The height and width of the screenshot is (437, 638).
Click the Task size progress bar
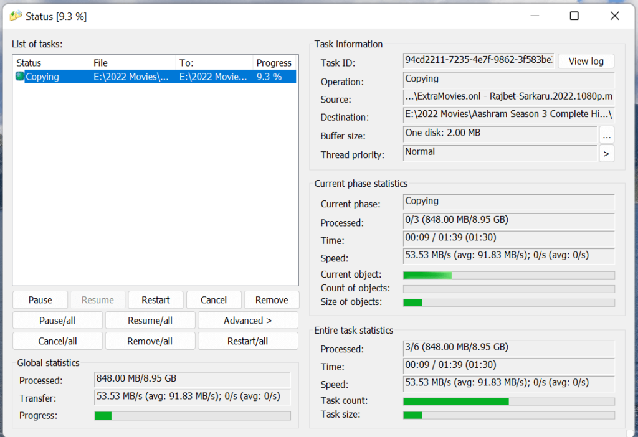point(508,415)
